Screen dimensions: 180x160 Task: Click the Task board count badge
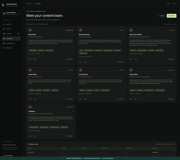18,34
